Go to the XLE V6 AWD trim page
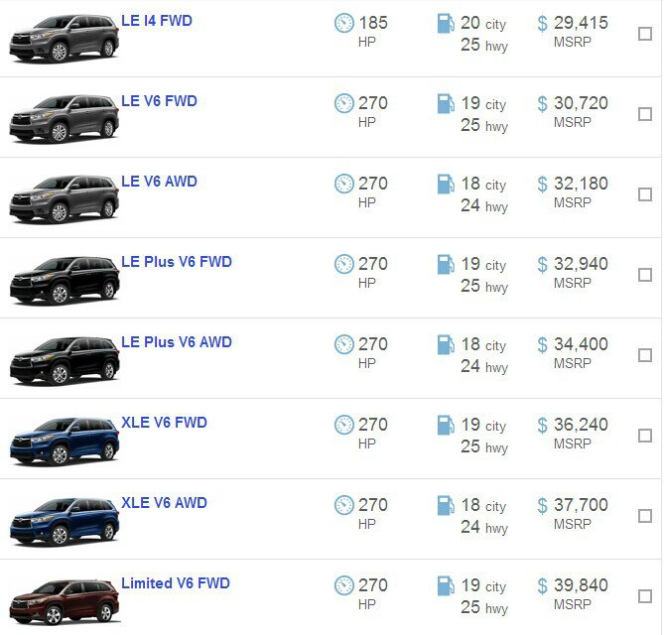The image size is (664, 635). (164, 503)
